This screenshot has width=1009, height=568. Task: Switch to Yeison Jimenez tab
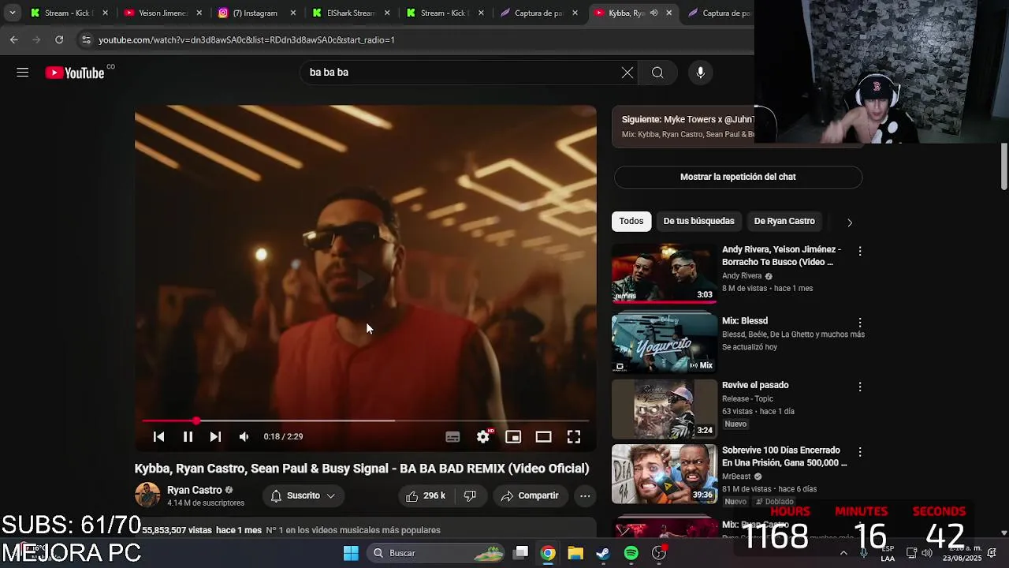[x=162, y=13]
